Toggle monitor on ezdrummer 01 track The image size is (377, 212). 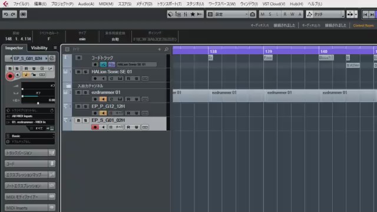coord(103,99)
